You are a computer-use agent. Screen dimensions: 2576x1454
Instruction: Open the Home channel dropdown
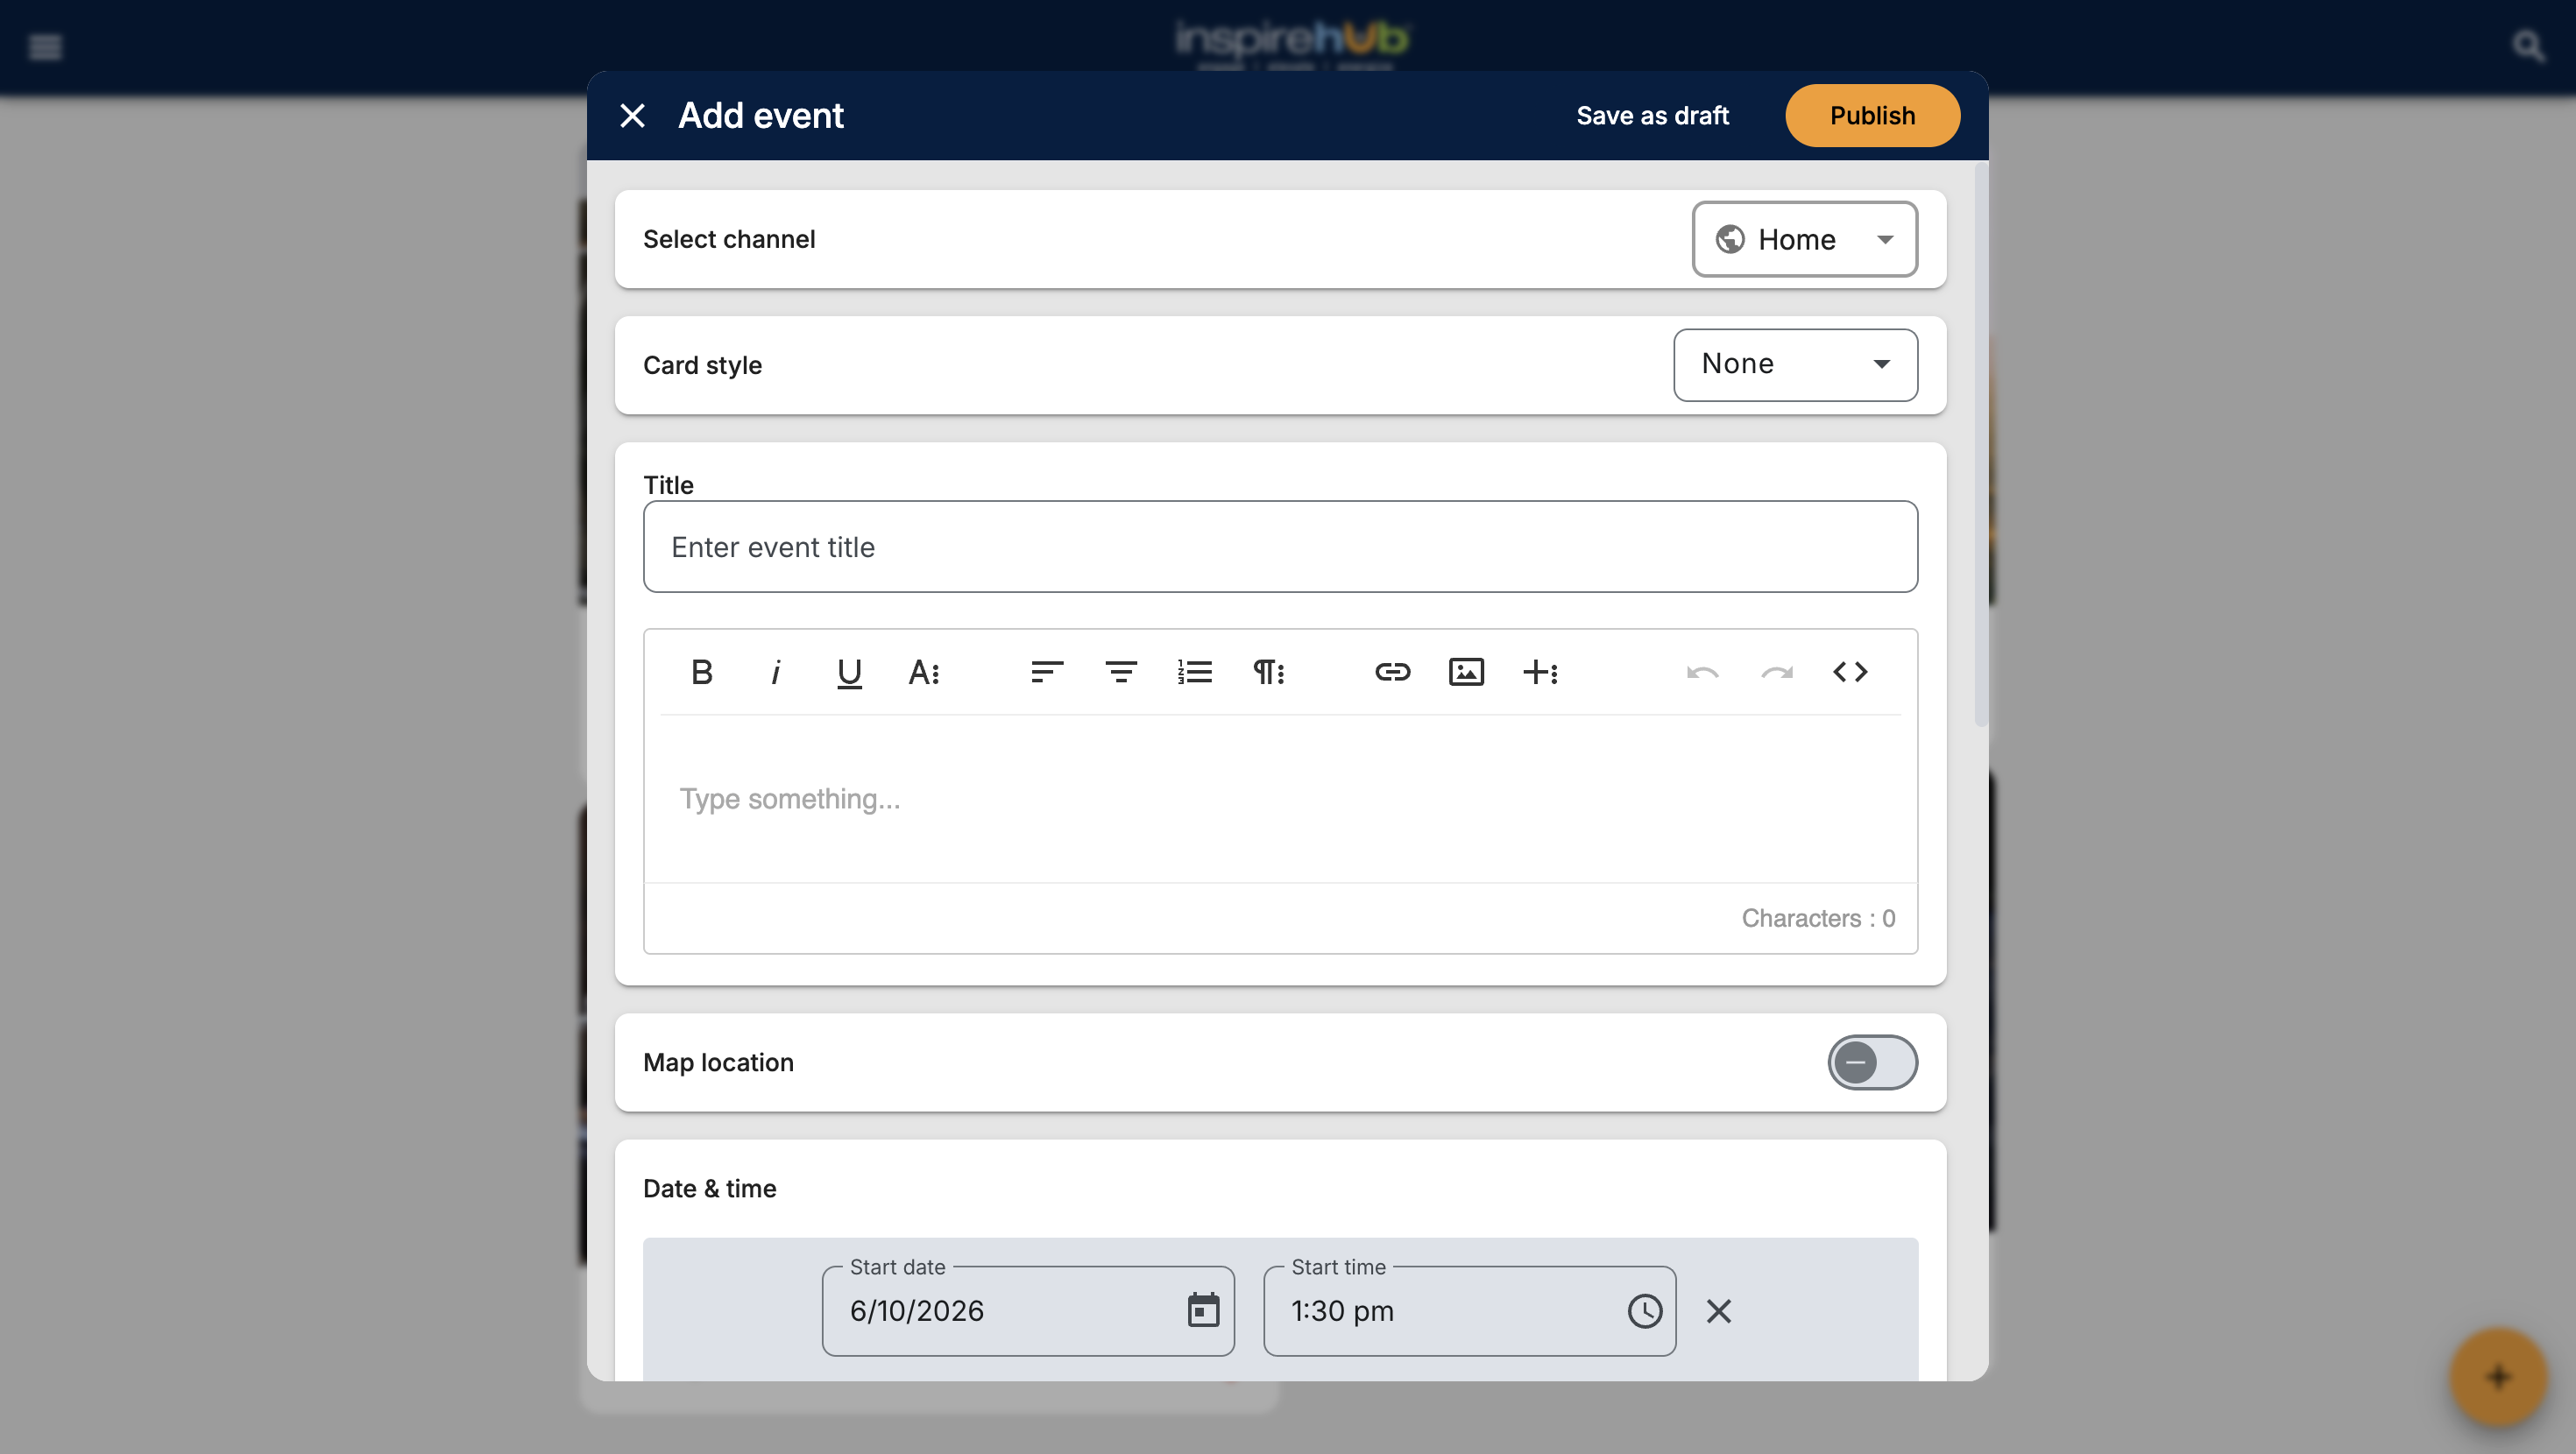tap(1804, 239)
